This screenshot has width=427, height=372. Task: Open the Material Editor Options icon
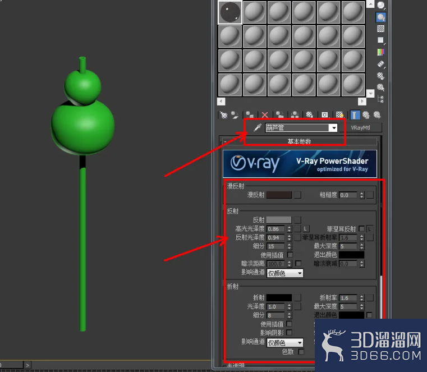click(380, 76)
